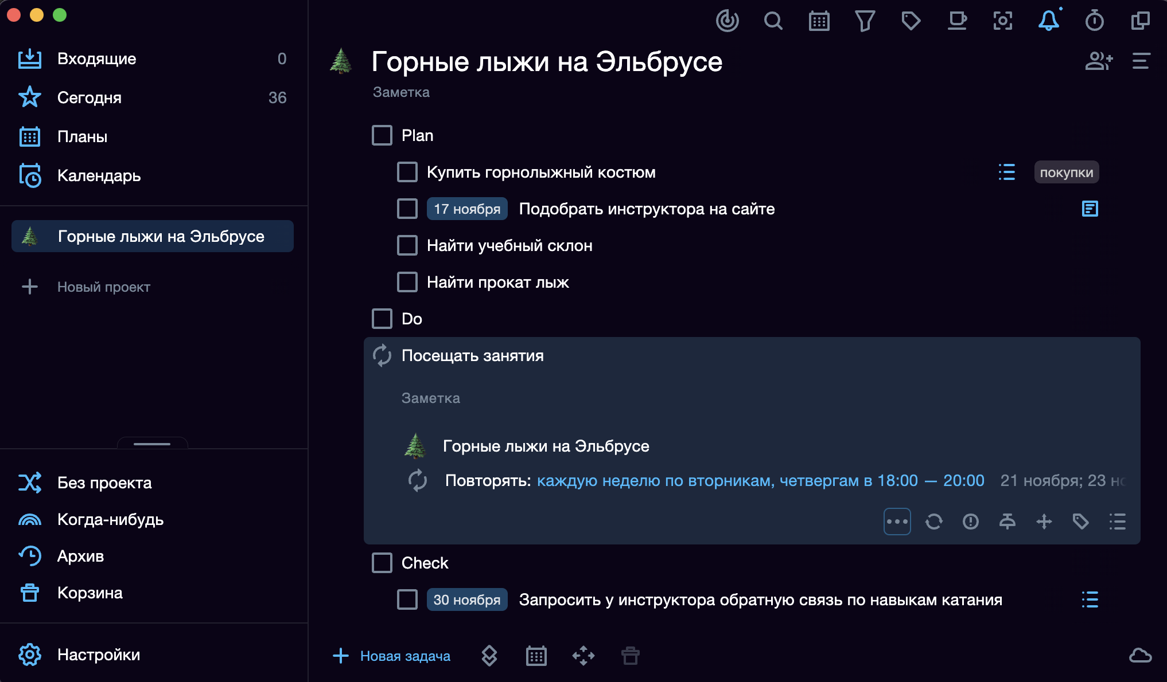Open notifications bell icon
1167x682 pixels.
(x=1049, y=21)
